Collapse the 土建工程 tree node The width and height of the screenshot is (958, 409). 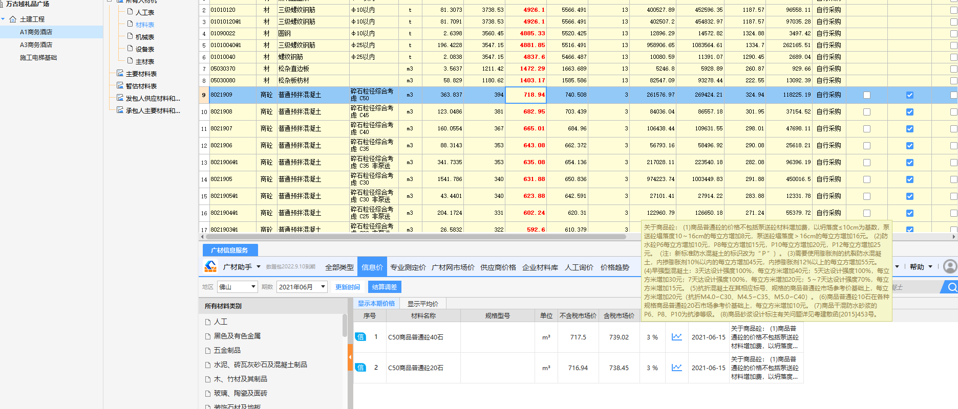click(x=4, y=19)
